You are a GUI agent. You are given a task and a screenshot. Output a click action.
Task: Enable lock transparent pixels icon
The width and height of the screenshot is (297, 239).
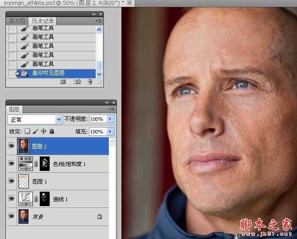click(x=27, y=131)
